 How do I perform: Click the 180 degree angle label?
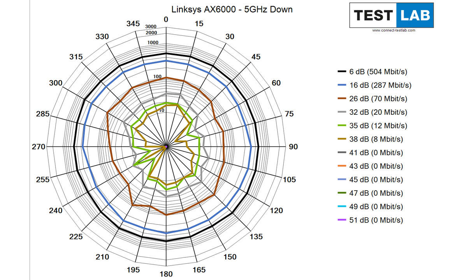pos(166,274)
